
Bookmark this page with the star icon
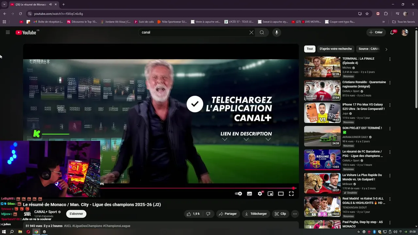pos(367,14)
